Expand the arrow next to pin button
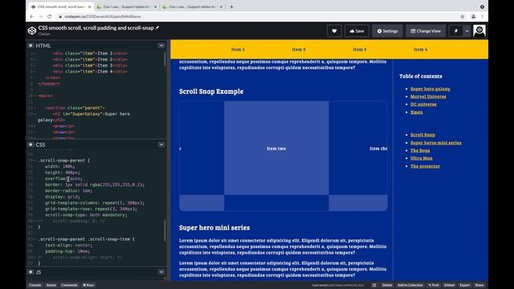Image resolution: width=514 pixels, height=289 pixels. [467, 31]
